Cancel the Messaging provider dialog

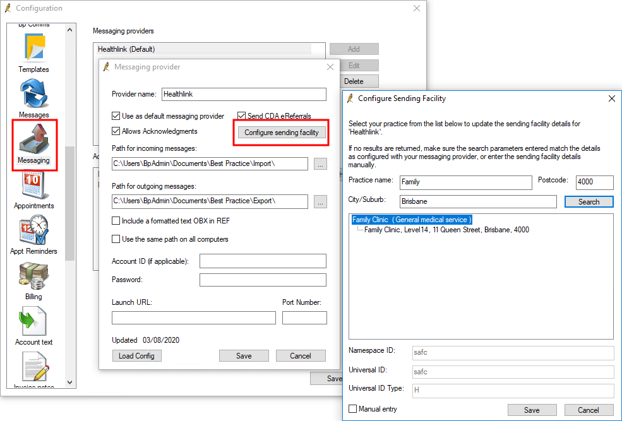click(x=301, y=355)
